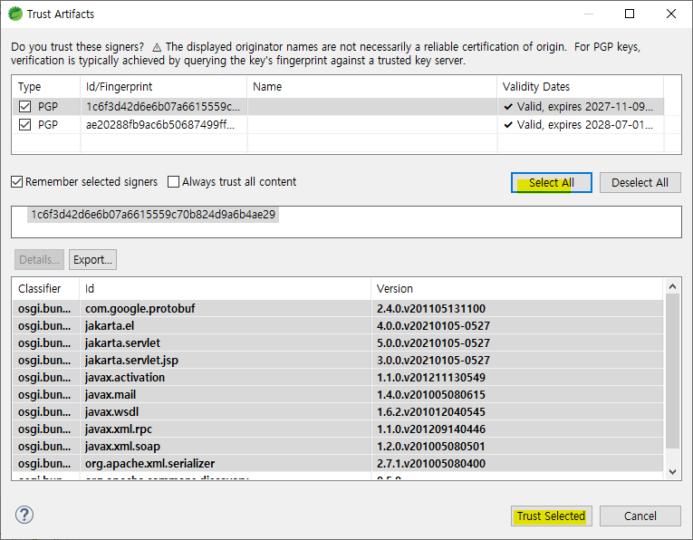This screenshot has height=540, width=693.
Task: Click Valid, expires 2027-11-09 cell
Action: click(581, 107)
